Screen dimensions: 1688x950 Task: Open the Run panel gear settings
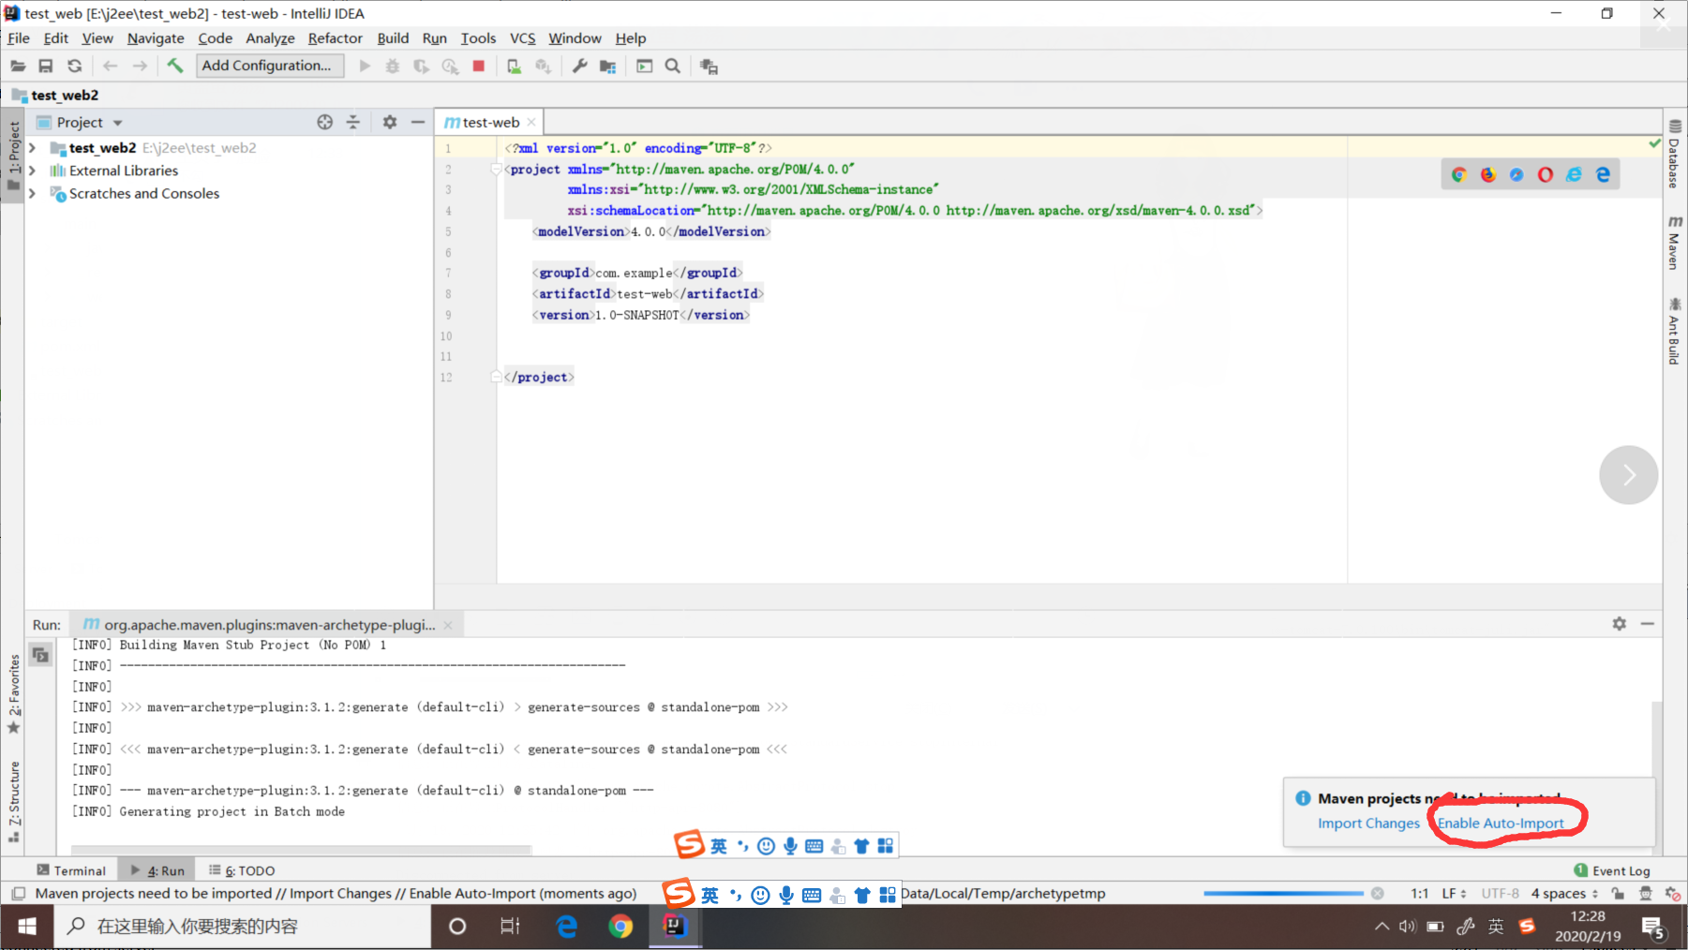(x=1619, y=624)
